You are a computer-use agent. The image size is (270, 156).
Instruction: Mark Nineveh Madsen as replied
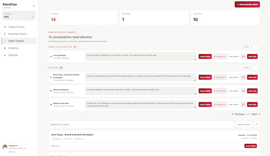pyautogui.click(x=234, y=91)
